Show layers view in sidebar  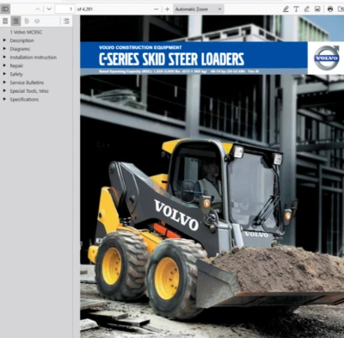(x=37, y=21)
